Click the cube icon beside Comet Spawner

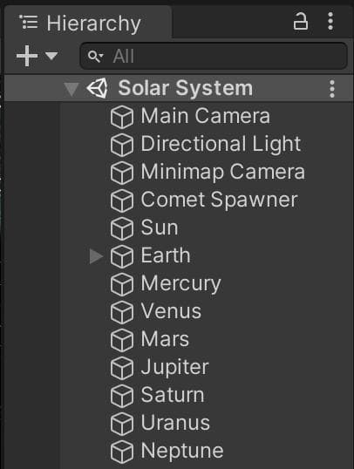pos(122,201)
